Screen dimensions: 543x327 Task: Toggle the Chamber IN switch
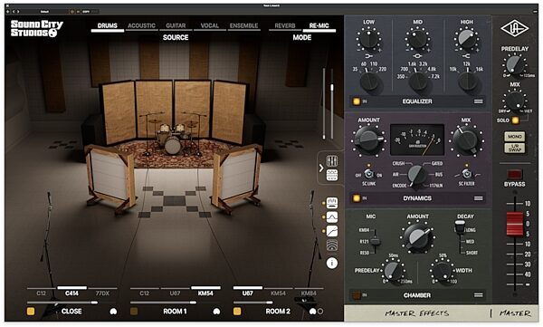357,295
